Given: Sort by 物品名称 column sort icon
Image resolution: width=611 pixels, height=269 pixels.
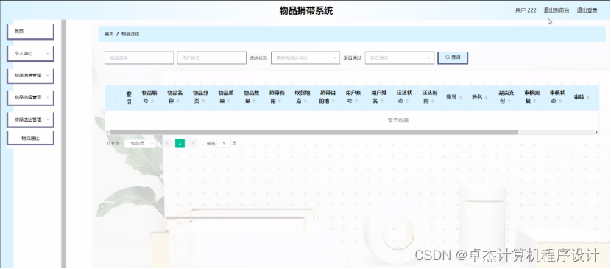Looking at the screenshot, I should pyautogui.click(x=178, y=101).
